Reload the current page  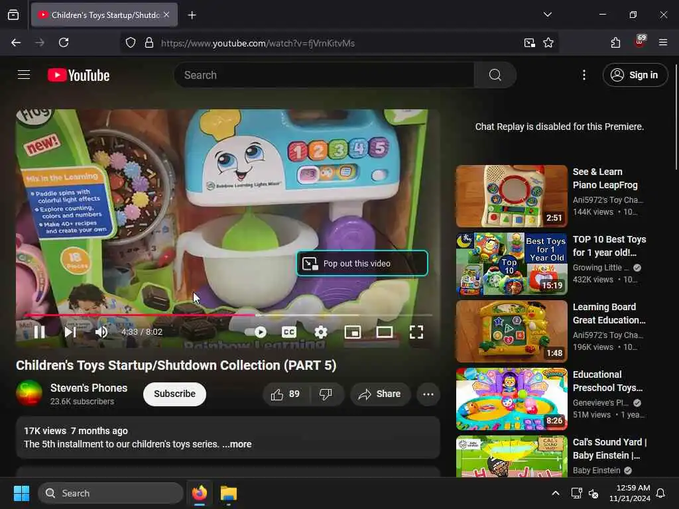(x=64, y=42)
